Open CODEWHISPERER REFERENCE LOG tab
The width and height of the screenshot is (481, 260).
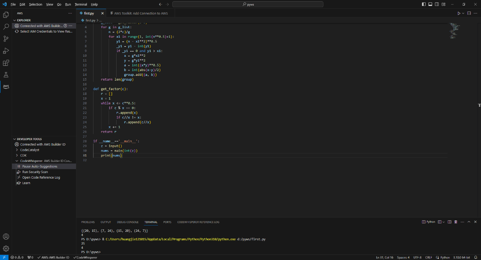click(198, 222)
